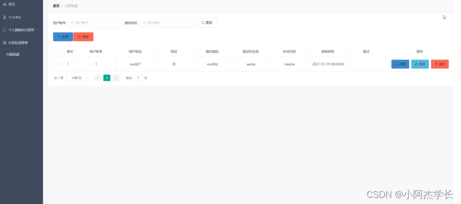Open the 行程轨迹 submenu item in sidebar

point(13,54)
